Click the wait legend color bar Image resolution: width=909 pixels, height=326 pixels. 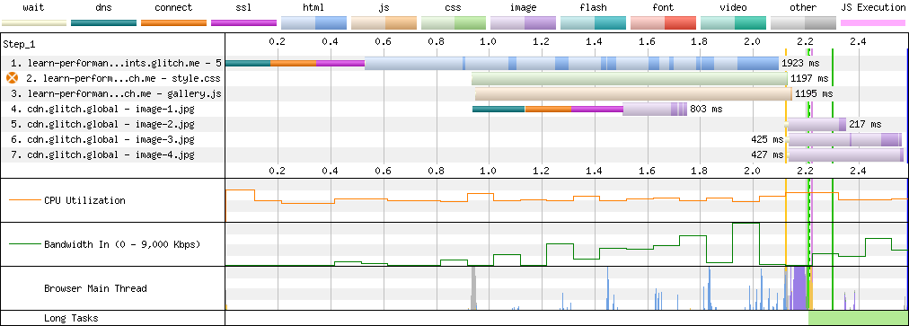click(x=33, y=23)
